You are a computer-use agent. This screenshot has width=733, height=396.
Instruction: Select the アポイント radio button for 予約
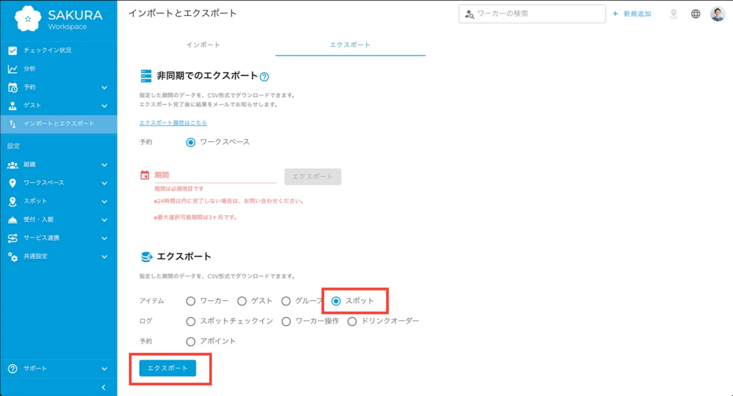[x=191, y=341]
